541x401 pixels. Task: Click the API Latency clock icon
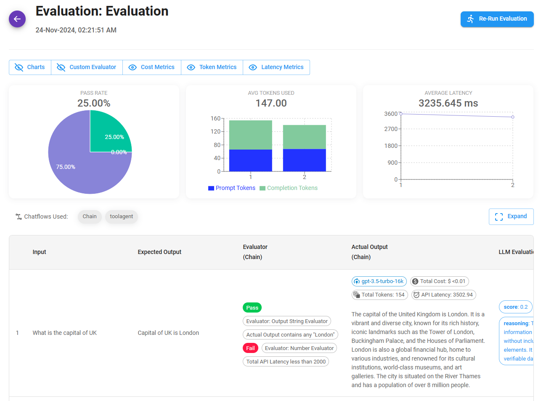point(416,295)
